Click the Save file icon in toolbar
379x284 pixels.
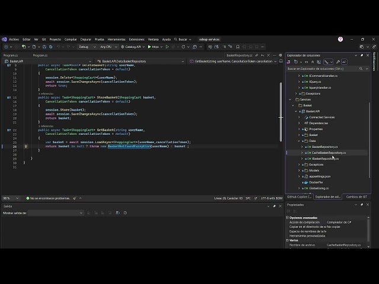tap(44, 47)
